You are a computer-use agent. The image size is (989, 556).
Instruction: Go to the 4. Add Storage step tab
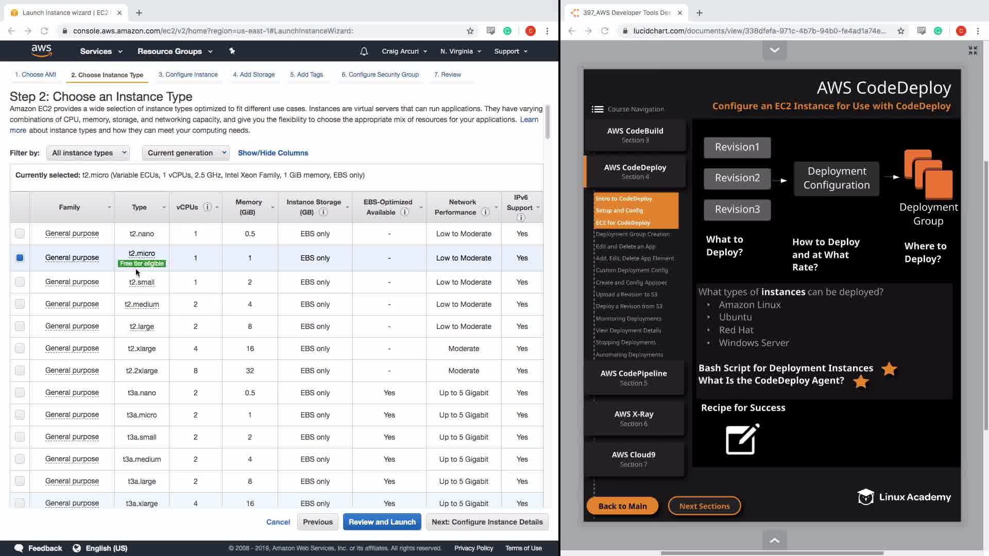tap(253, 75)
